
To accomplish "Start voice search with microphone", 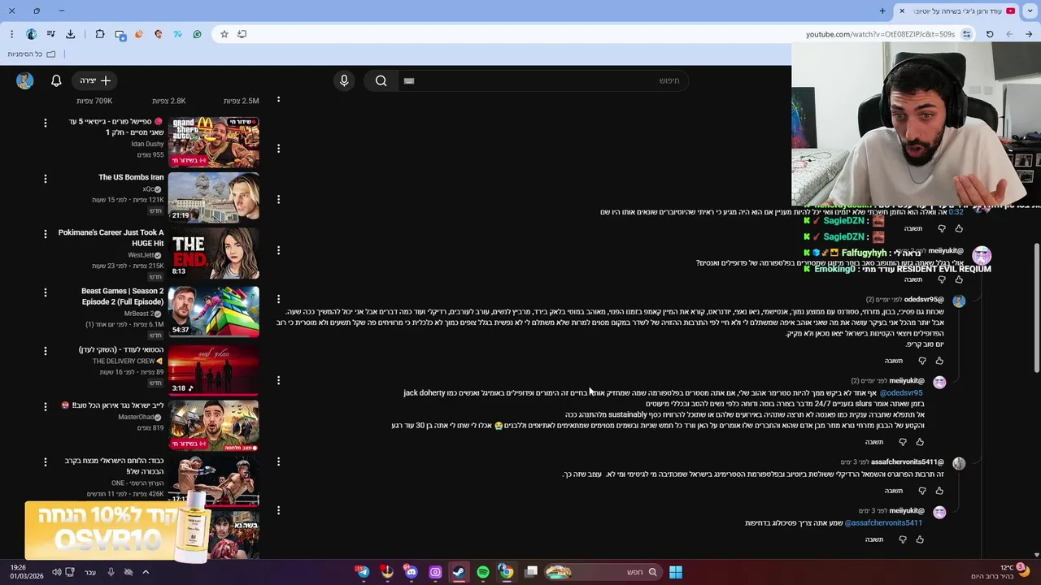I will pyautogui.click(x=344, y=80).
